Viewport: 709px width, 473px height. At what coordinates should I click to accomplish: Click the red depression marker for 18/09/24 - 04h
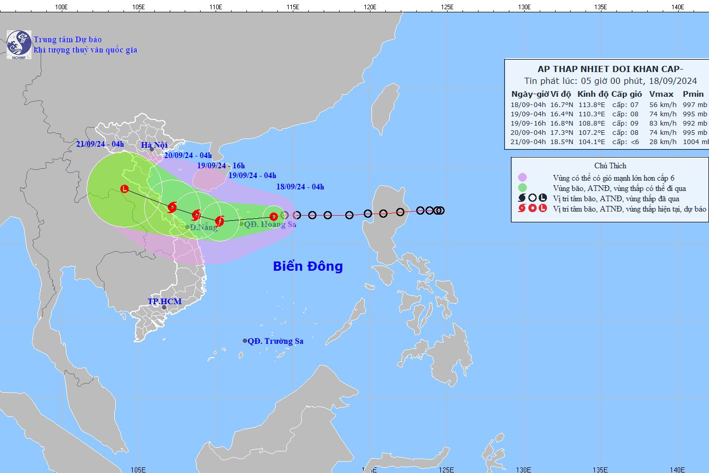tap(274, 217)
